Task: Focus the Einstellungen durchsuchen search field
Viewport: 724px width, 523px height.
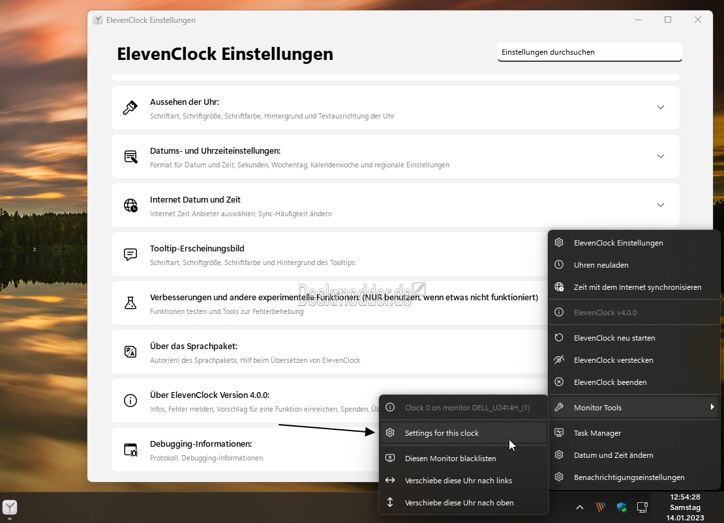Action: coord(590,52)
